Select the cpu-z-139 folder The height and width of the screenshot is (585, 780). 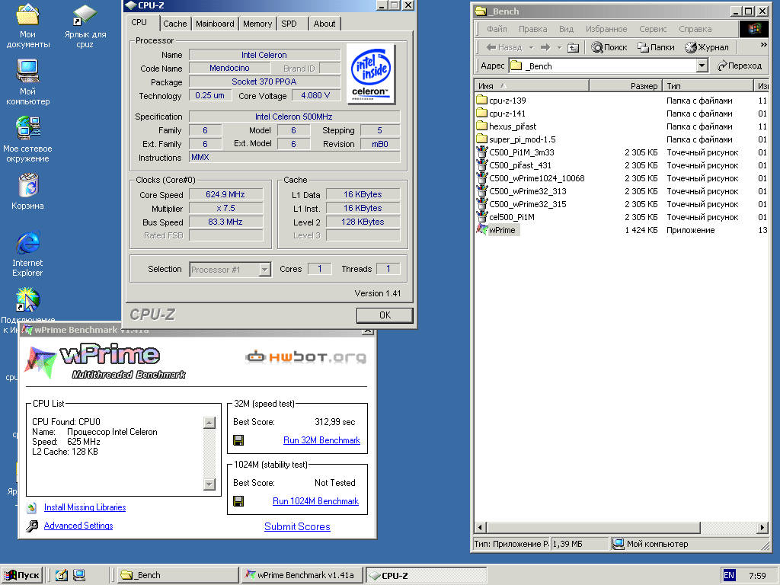[x=501, y=101]
